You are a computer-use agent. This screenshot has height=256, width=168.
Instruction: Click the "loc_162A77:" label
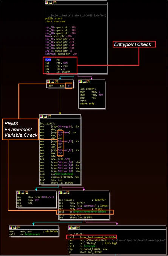[48, 123]
